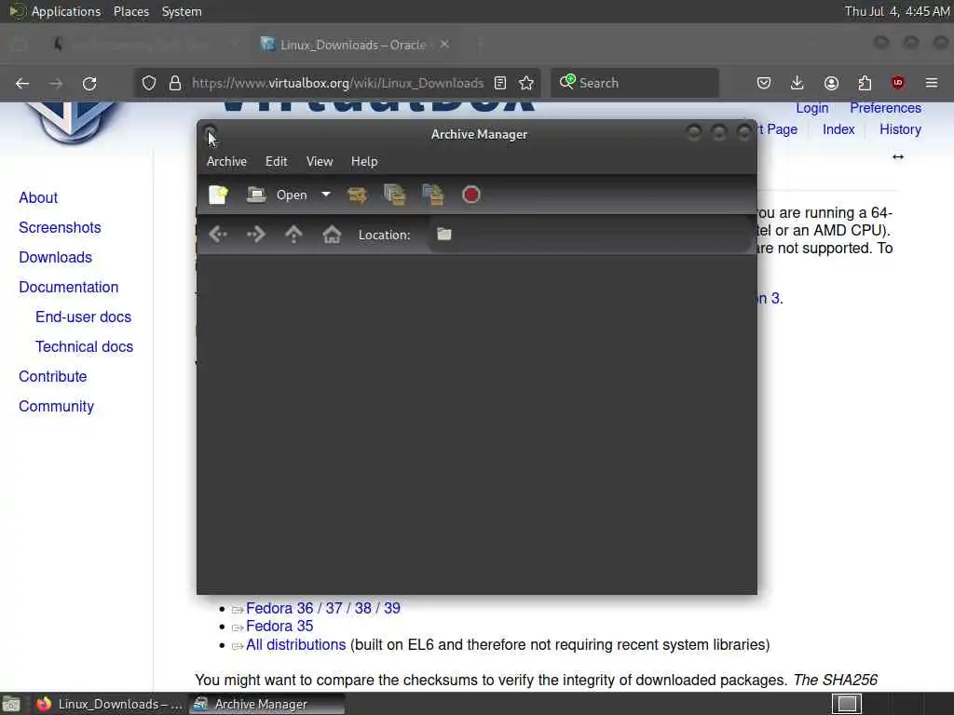This screenshot has height=715, width=954.
Task: Click the red Stop icon in toolbar
Action: point(470,195)
